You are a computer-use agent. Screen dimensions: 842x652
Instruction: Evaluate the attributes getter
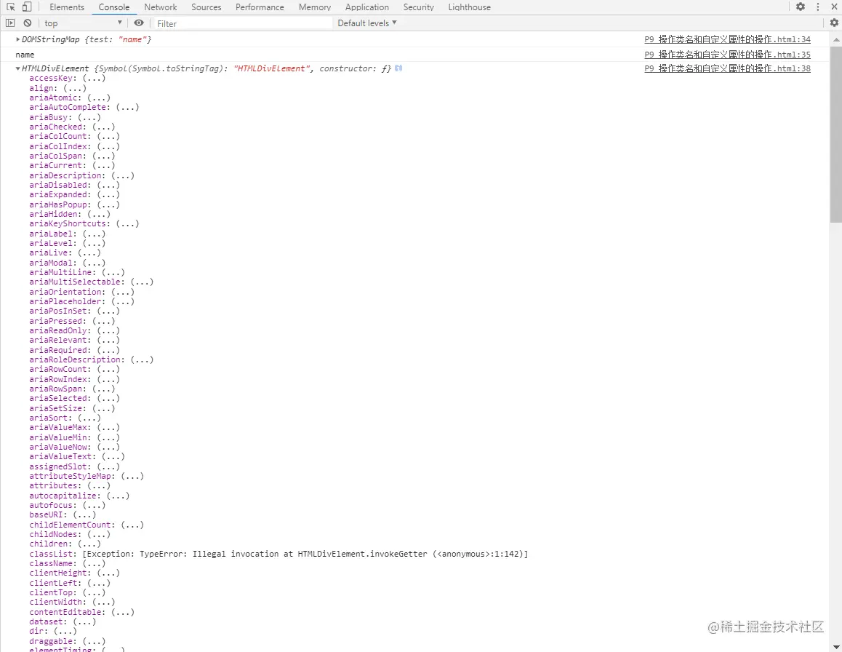point(99,485)
